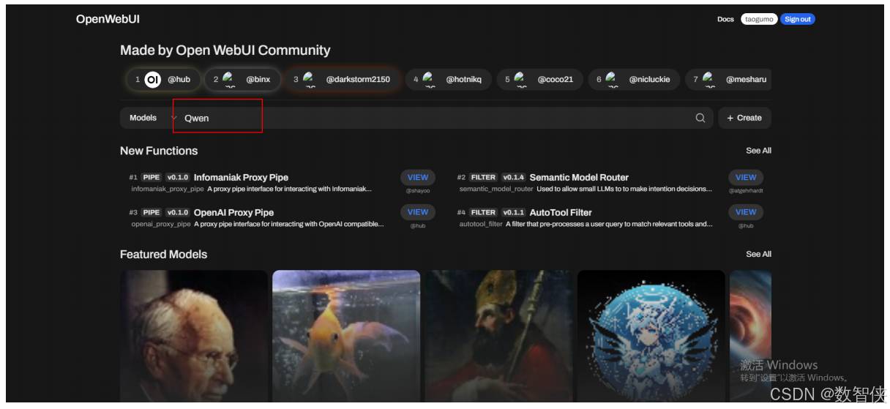Click the Sign out button
The image size is (890, 409).
(797, 19)
